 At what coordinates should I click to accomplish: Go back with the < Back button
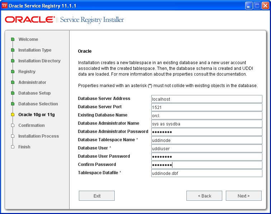[204, 196]
